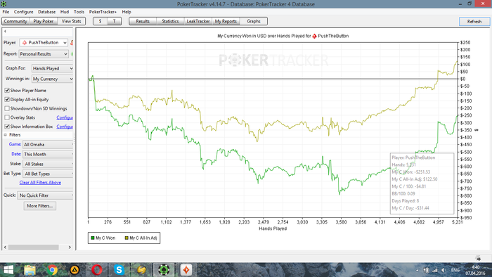
Task: Switch to the LeakTracker tab
Action: (x=198, y=21)
